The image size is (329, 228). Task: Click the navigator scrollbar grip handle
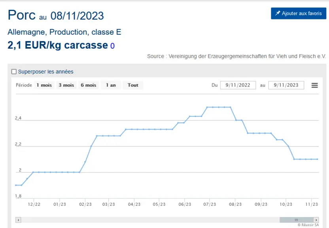pos(297,220)
